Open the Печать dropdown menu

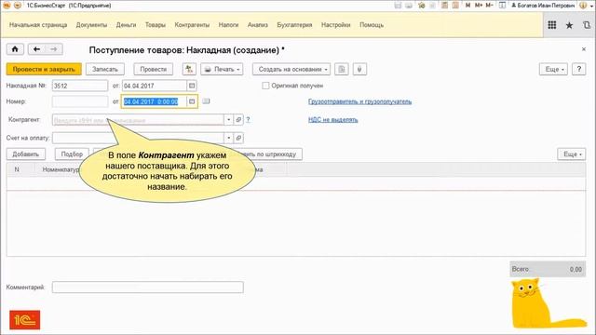point(222,69)
